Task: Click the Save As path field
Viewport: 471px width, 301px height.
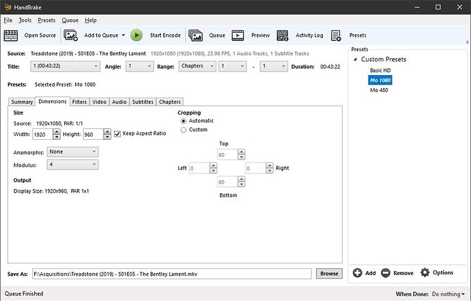Action: (172, 274)
